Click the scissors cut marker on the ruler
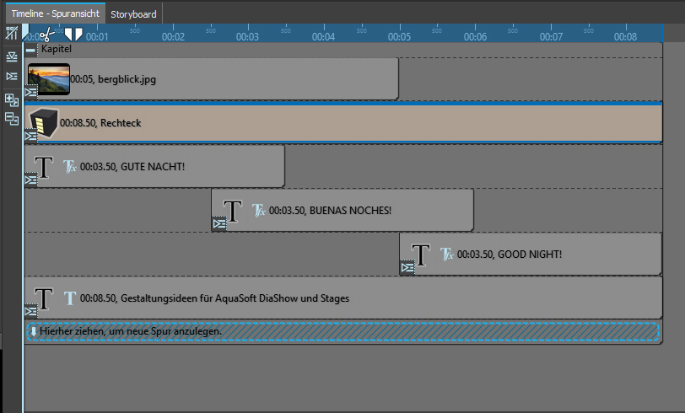The height and width of the screenshot is (413, 685). pos(46,34)
